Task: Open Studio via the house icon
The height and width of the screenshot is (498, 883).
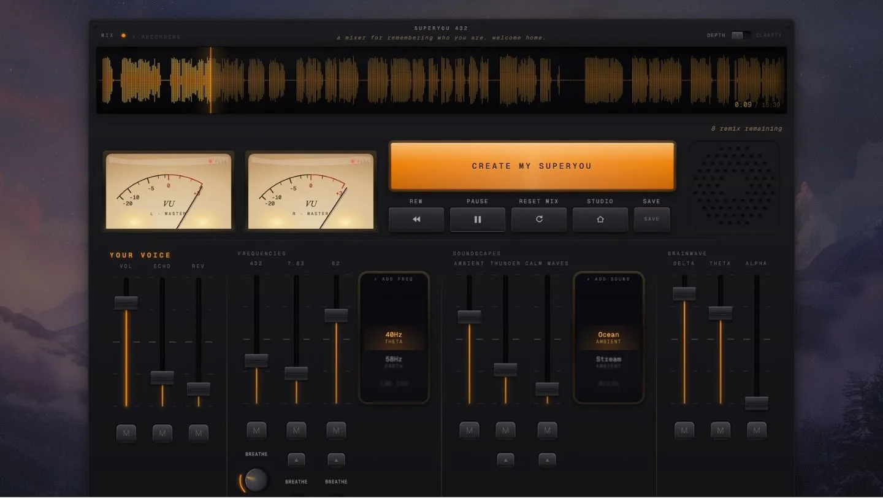Action: tap(600, 219)
